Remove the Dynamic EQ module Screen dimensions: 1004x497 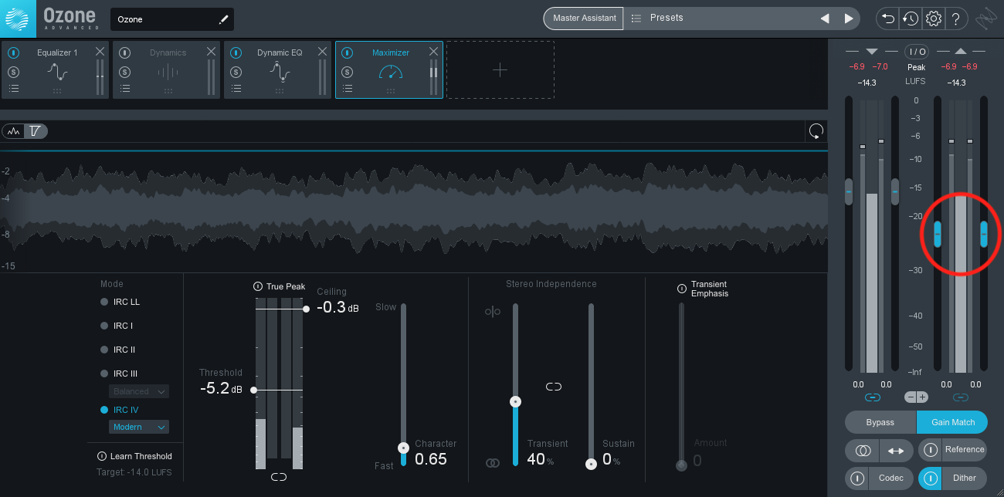click(322, 52)
